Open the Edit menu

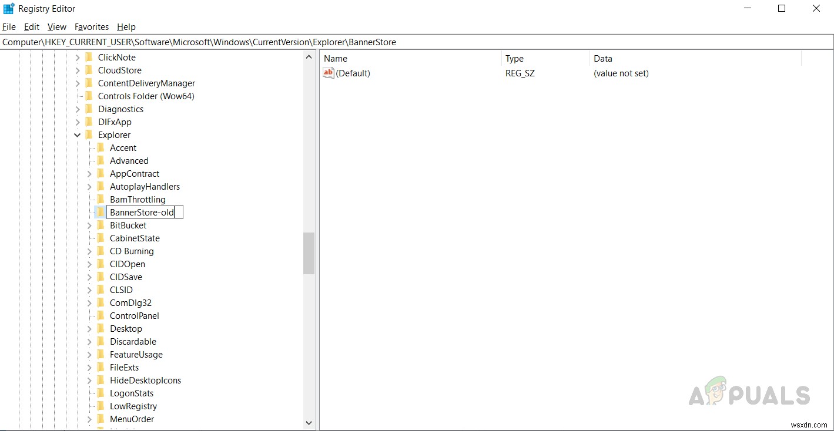pyautogui.click(x=32, y=27)
